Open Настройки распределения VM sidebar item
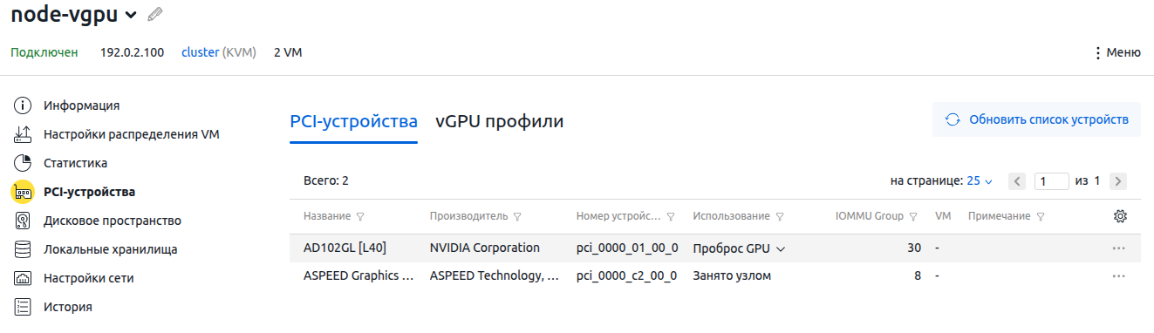Screen dimensions: 1154x333 pyautogui.click(x=132, y=134)
